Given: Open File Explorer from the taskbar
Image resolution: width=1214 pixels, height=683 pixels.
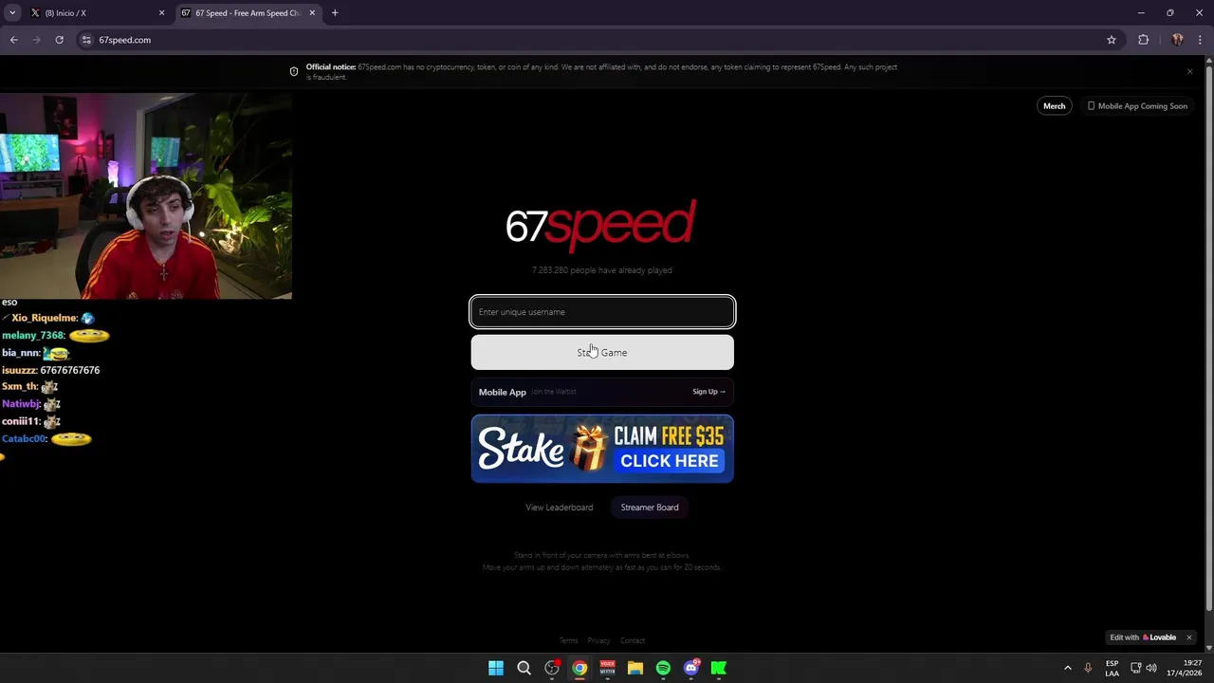Looking at the screenshot, I should (x=635, y=668).
